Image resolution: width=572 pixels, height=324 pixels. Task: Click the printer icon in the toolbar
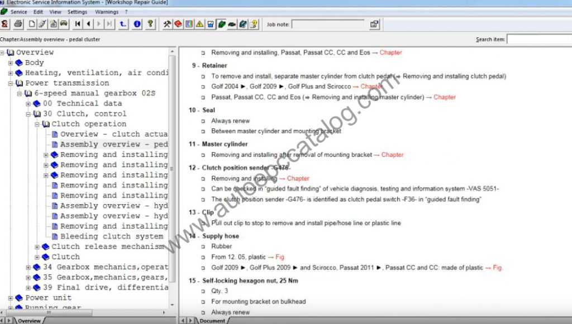(x=18, y=24)
